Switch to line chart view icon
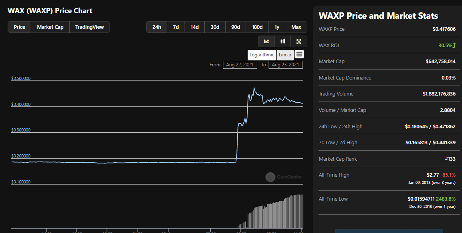Viewport: 462px width, 233px height. pos(266,42)
